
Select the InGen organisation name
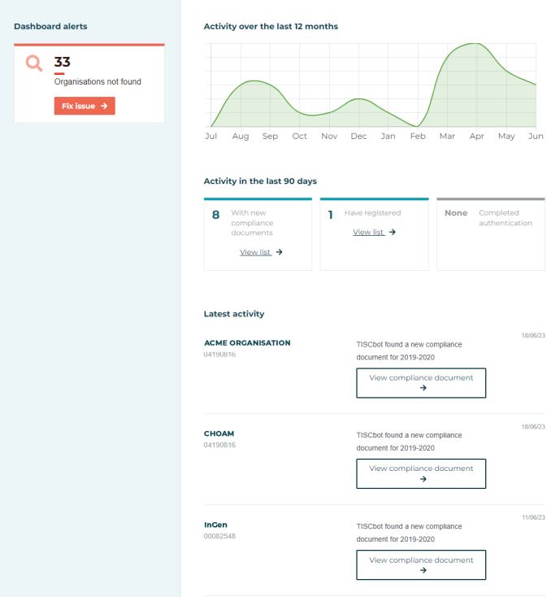tap(216, 525)
